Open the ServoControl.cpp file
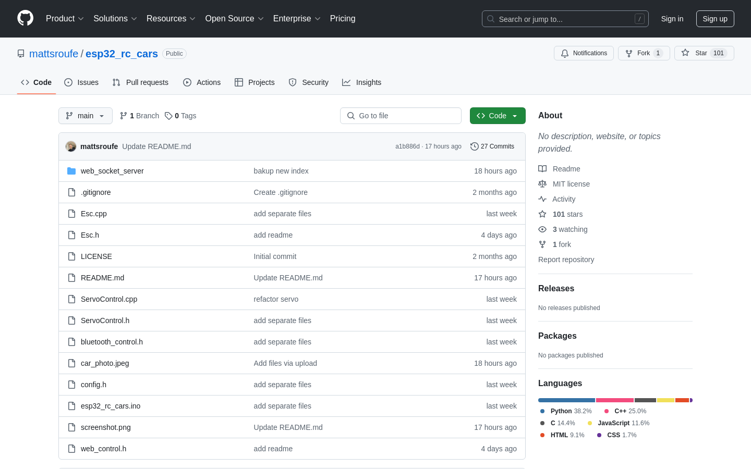Image resolution: width=751 pixels, height=469 pixels. [109, 299]
